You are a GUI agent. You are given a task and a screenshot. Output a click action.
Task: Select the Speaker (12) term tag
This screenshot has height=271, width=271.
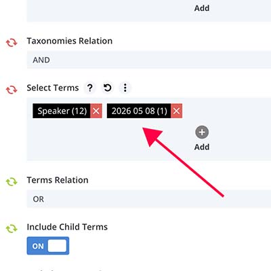(x=62, y=111)
